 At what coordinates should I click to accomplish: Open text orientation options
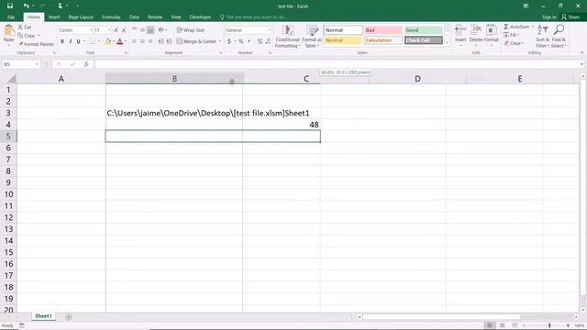pos(162,30)
